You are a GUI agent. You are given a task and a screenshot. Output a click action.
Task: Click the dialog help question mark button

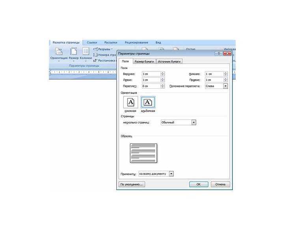click(219, 54)
